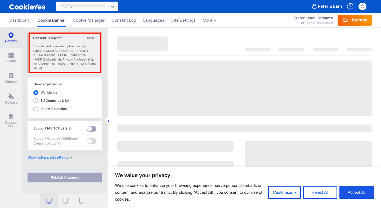
Task: Click the Additional Consent Mode help icon
Action: [59, 144]
